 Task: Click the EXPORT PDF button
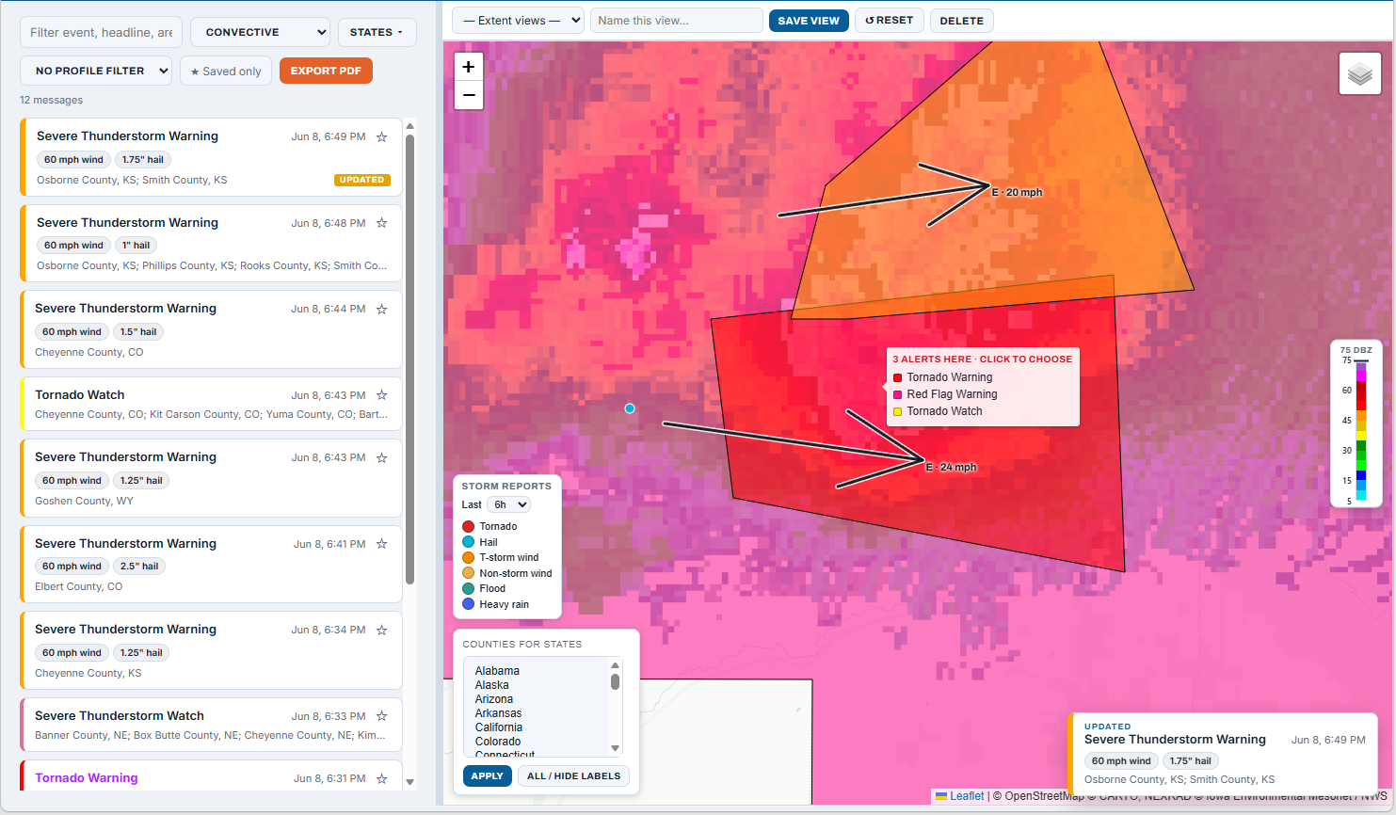[326, 71]
